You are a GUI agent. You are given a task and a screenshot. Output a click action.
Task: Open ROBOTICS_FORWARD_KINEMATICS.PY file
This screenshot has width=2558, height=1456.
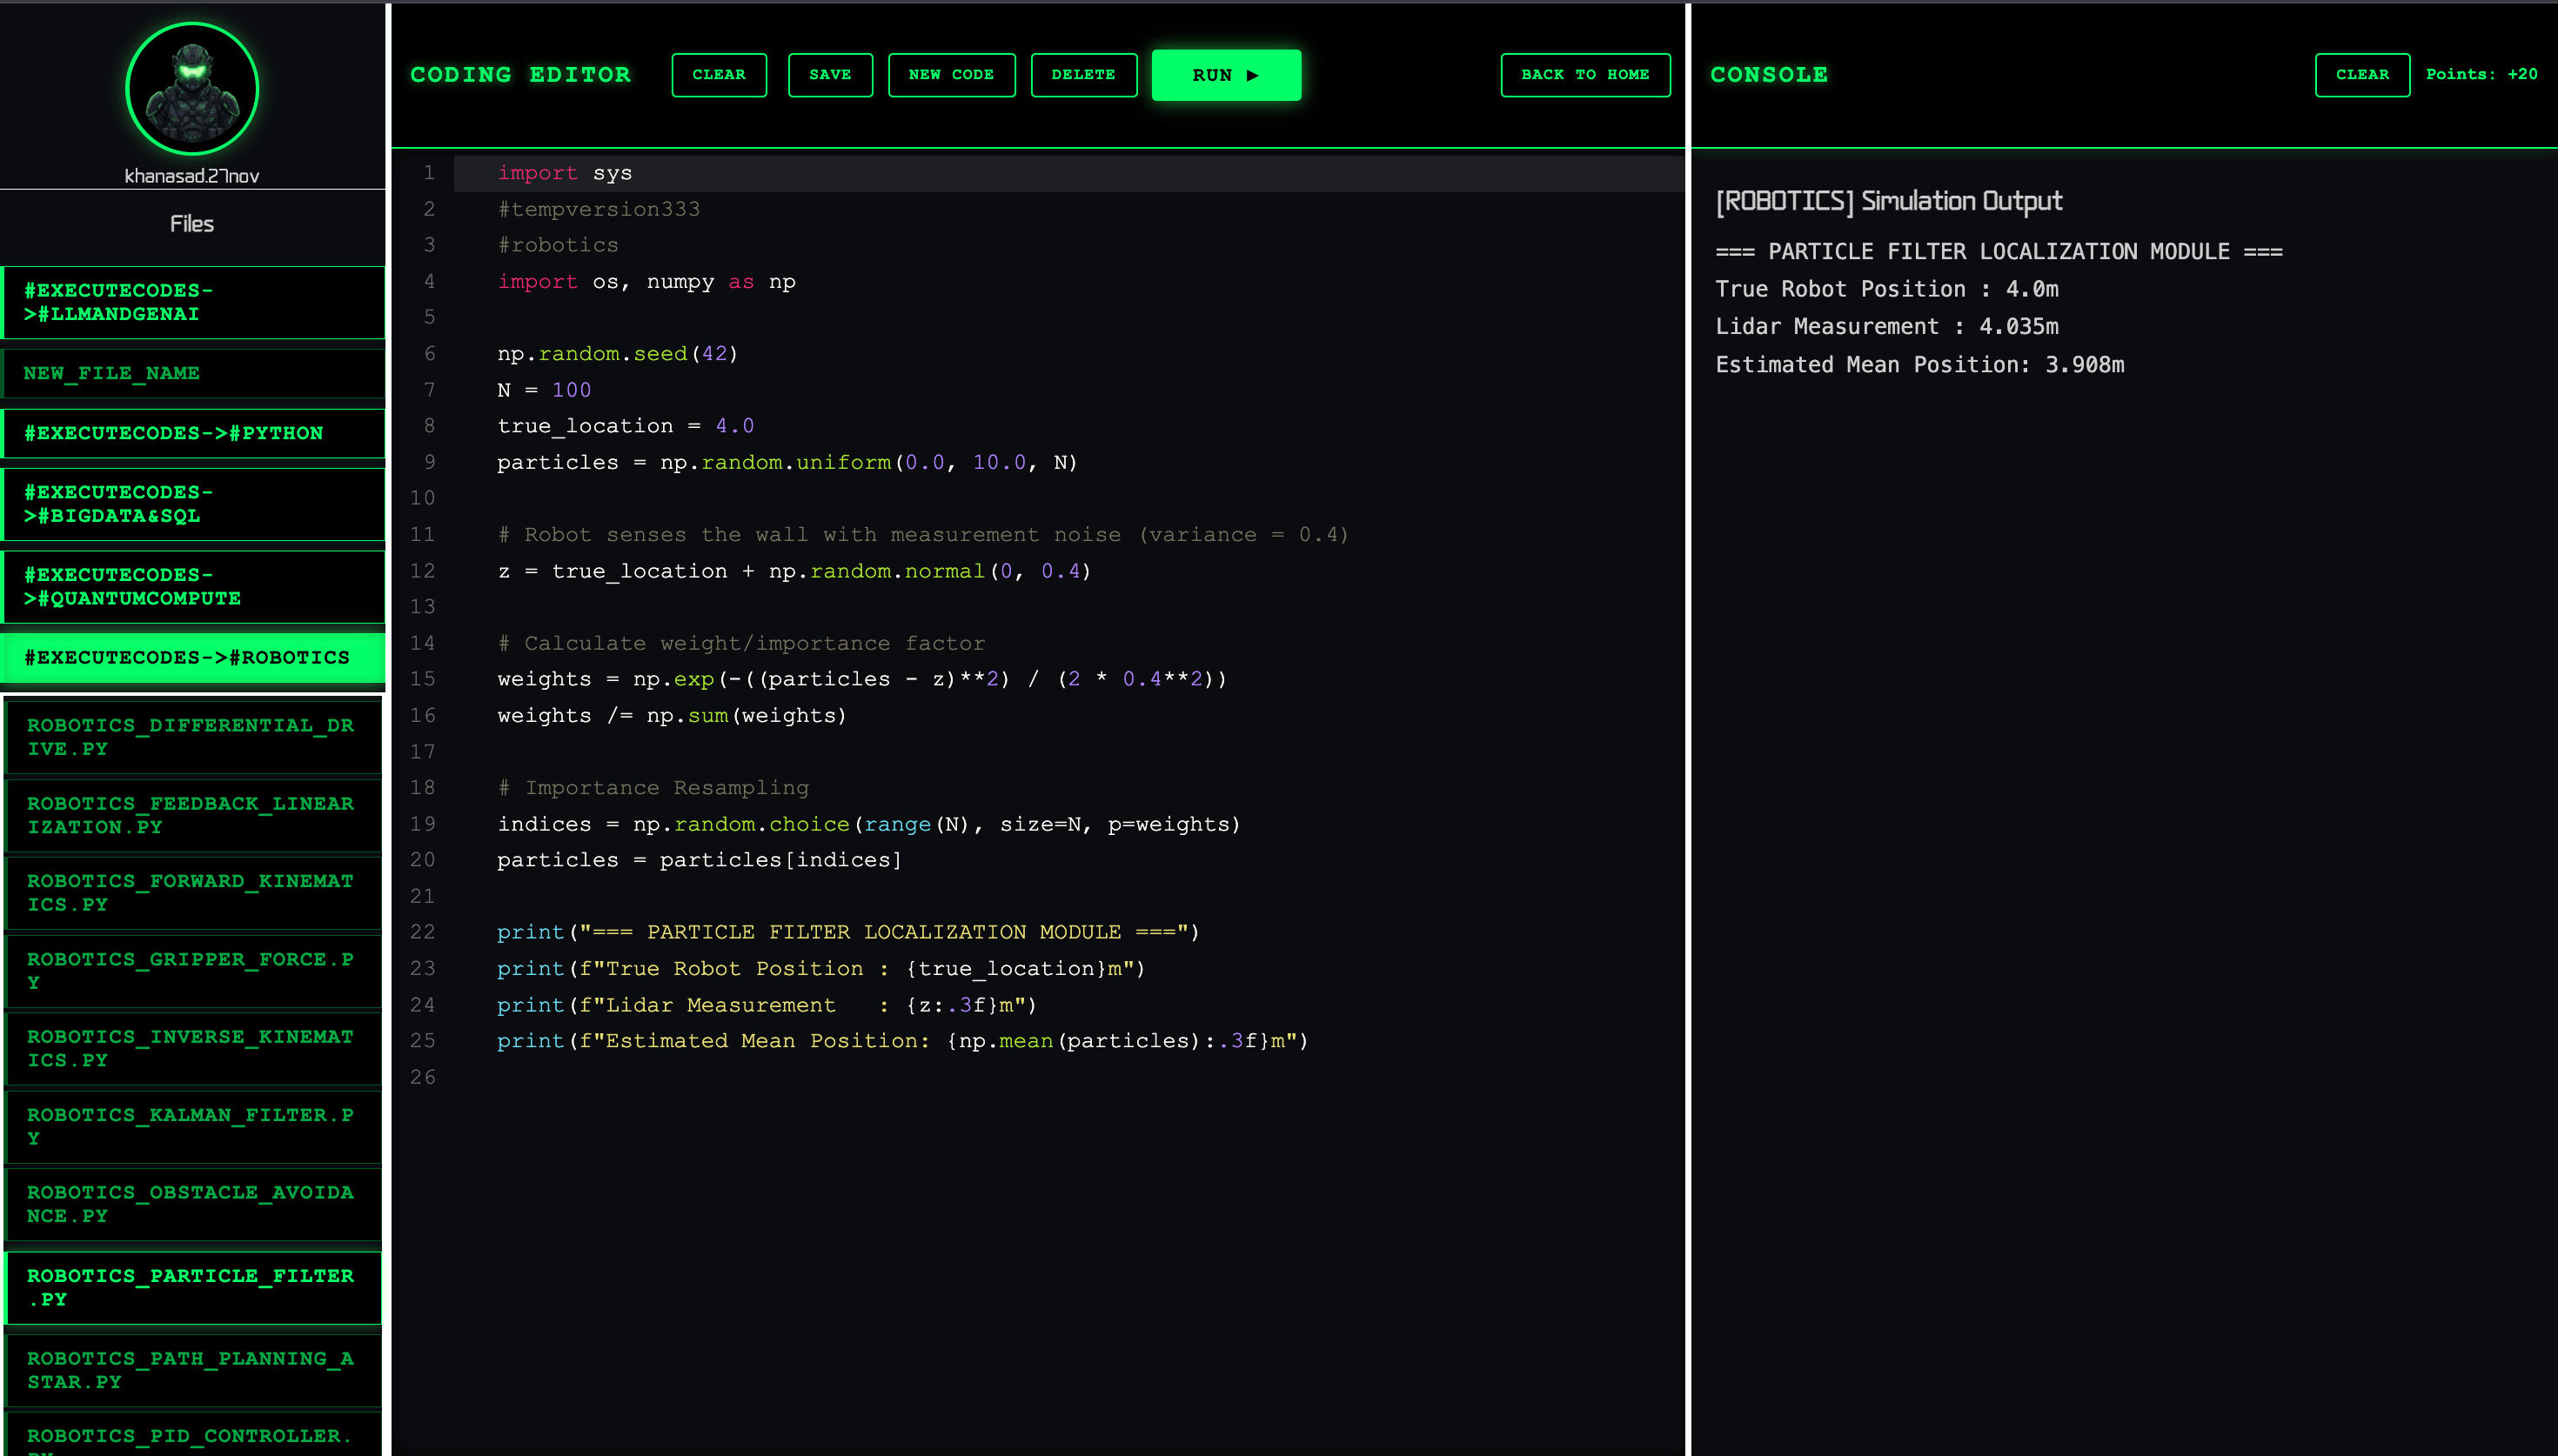click(193, 893)
